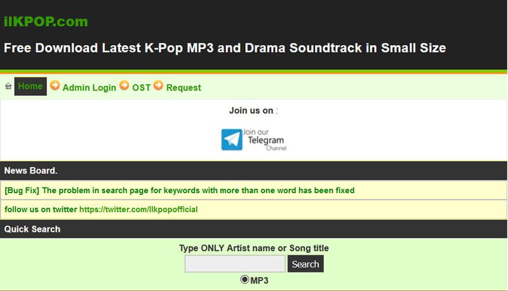Click Join our Telegram Channel text
The width and height of the screenshot is (508, 291).
[265, 140]
